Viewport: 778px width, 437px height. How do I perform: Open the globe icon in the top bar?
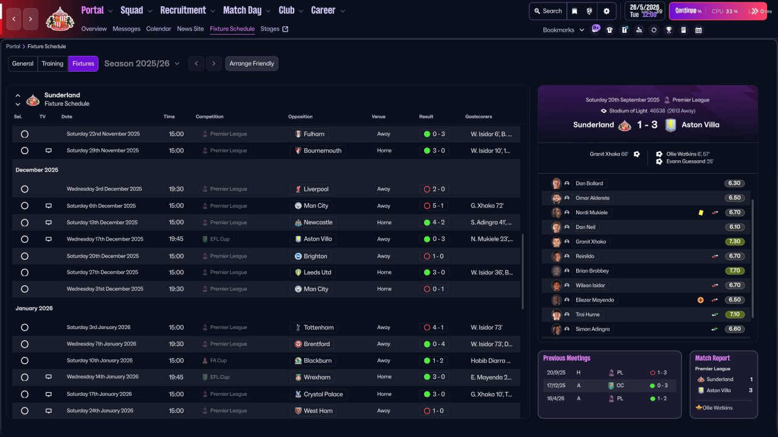point(590,11)
